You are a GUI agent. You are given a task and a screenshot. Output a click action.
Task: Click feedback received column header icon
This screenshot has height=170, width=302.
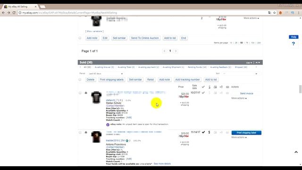(x=227, y=87)
